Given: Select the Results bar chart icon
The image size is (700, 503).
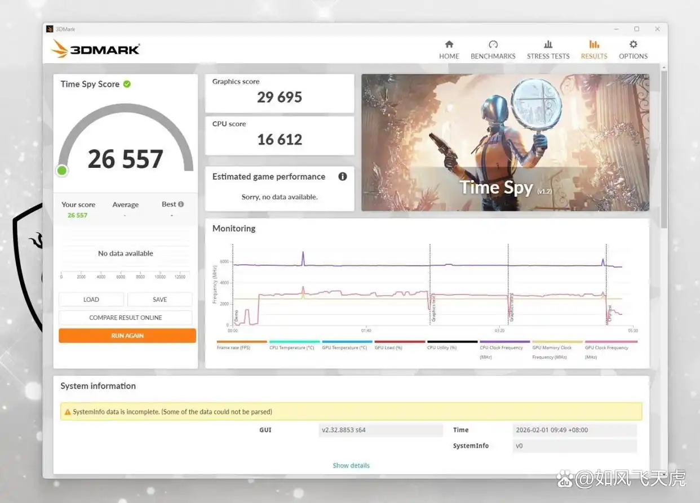Looking at the screenshot, I should [594, 44].
